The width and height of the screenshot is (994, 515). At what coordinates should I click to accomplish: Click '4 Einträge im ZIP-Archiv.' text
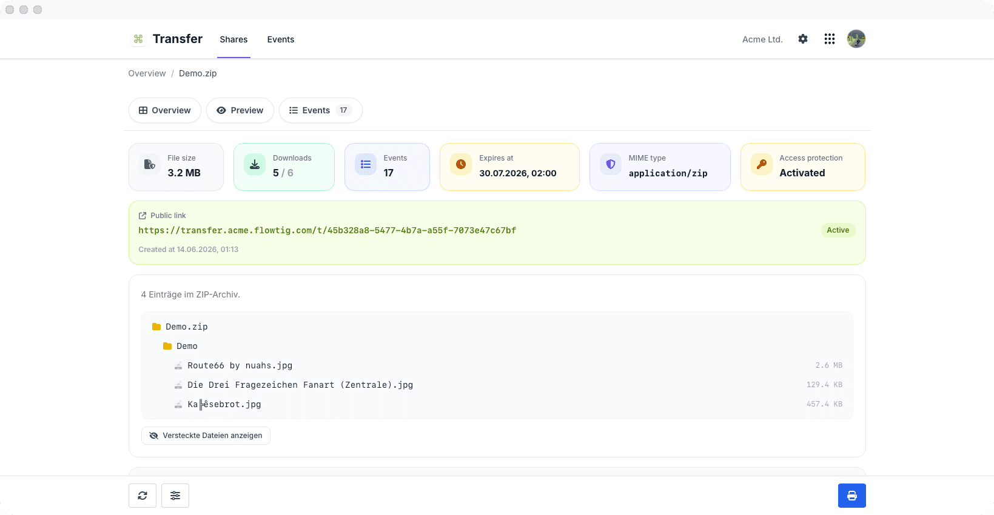point(190,294)
